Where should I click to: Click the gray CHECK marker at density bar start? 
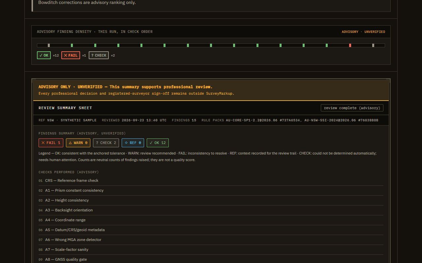click(x=49, y=45)
